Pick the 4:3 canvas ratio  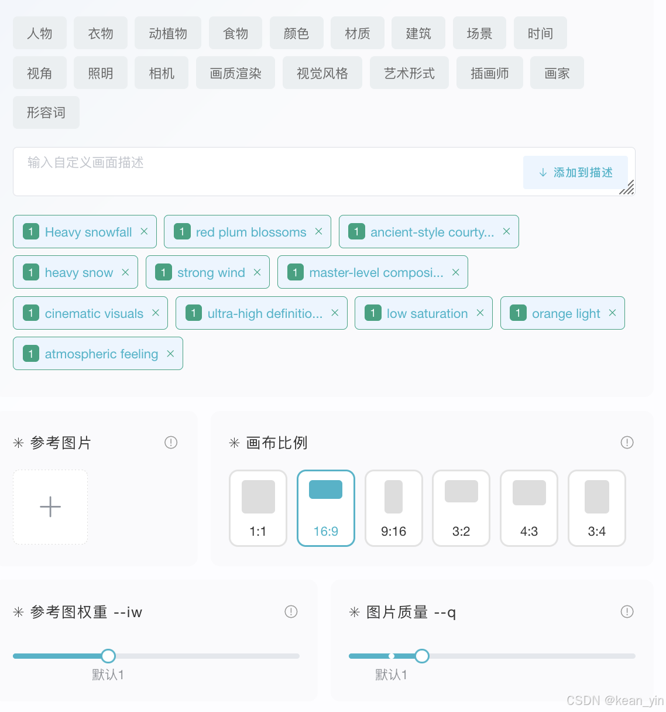coord(529,508)
